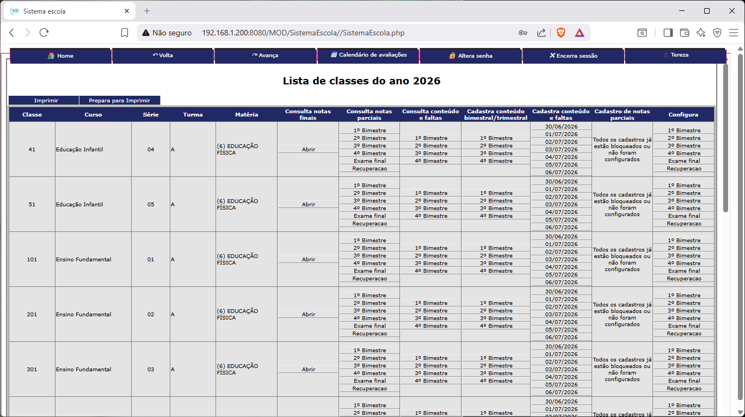The width and height of the screenshot is (745, 417).
Task: Go to the Home menu item
Action: click(x=60, y=56)
